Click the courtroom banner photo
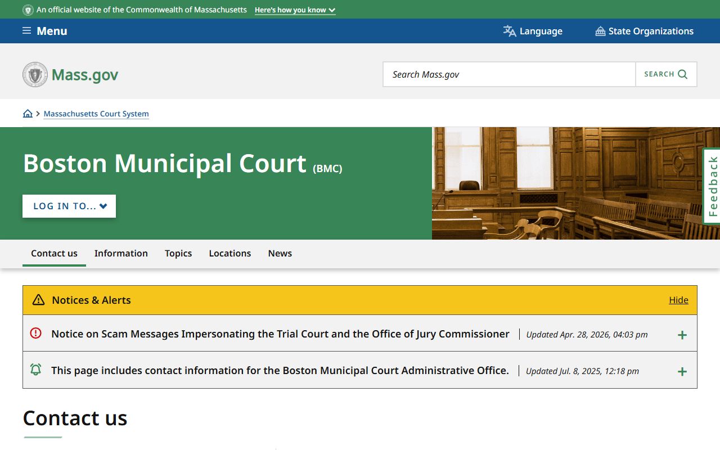 tap(576, 183)
